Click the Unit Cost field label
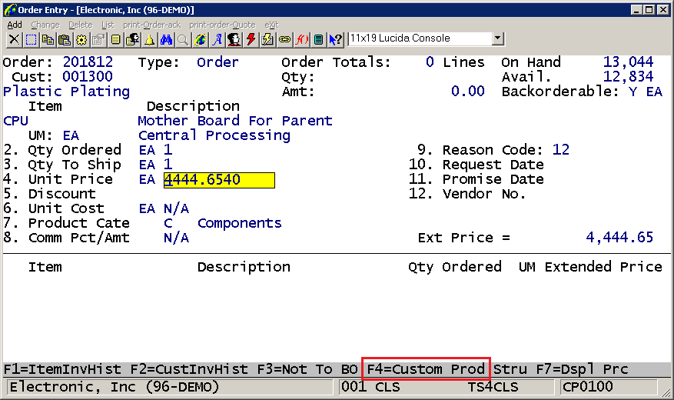This screenshot has width=674, height=400. 66,208
